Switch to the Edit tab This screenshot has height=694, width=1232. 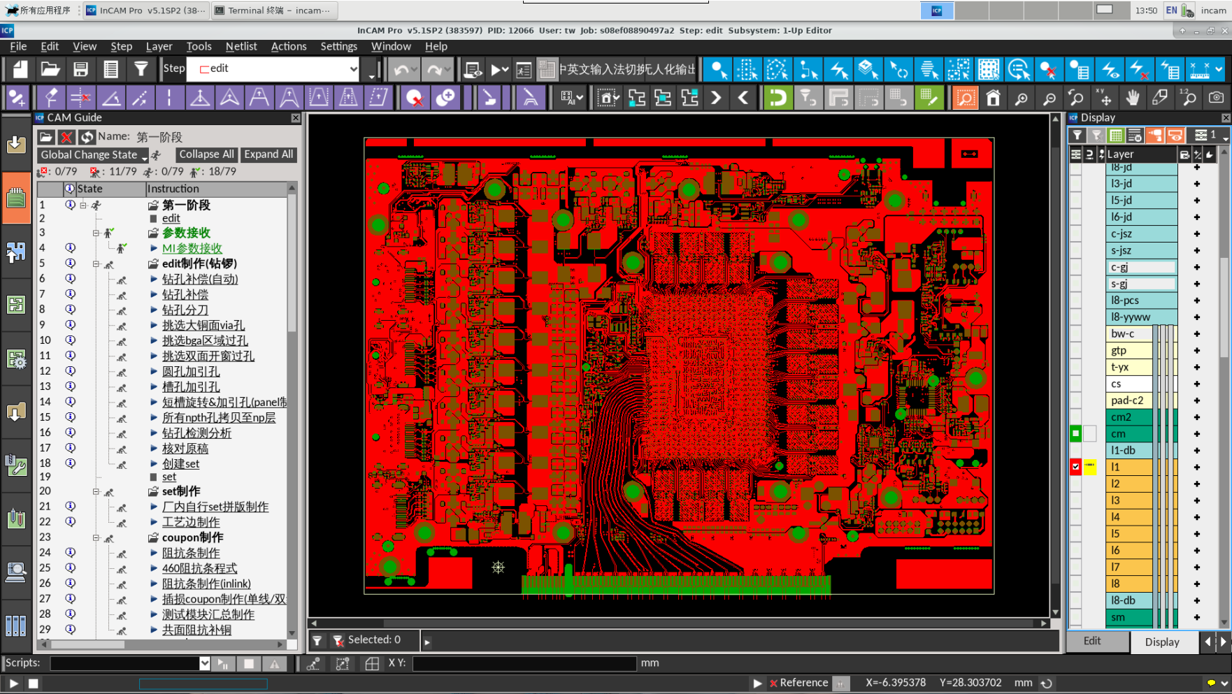1092,641
